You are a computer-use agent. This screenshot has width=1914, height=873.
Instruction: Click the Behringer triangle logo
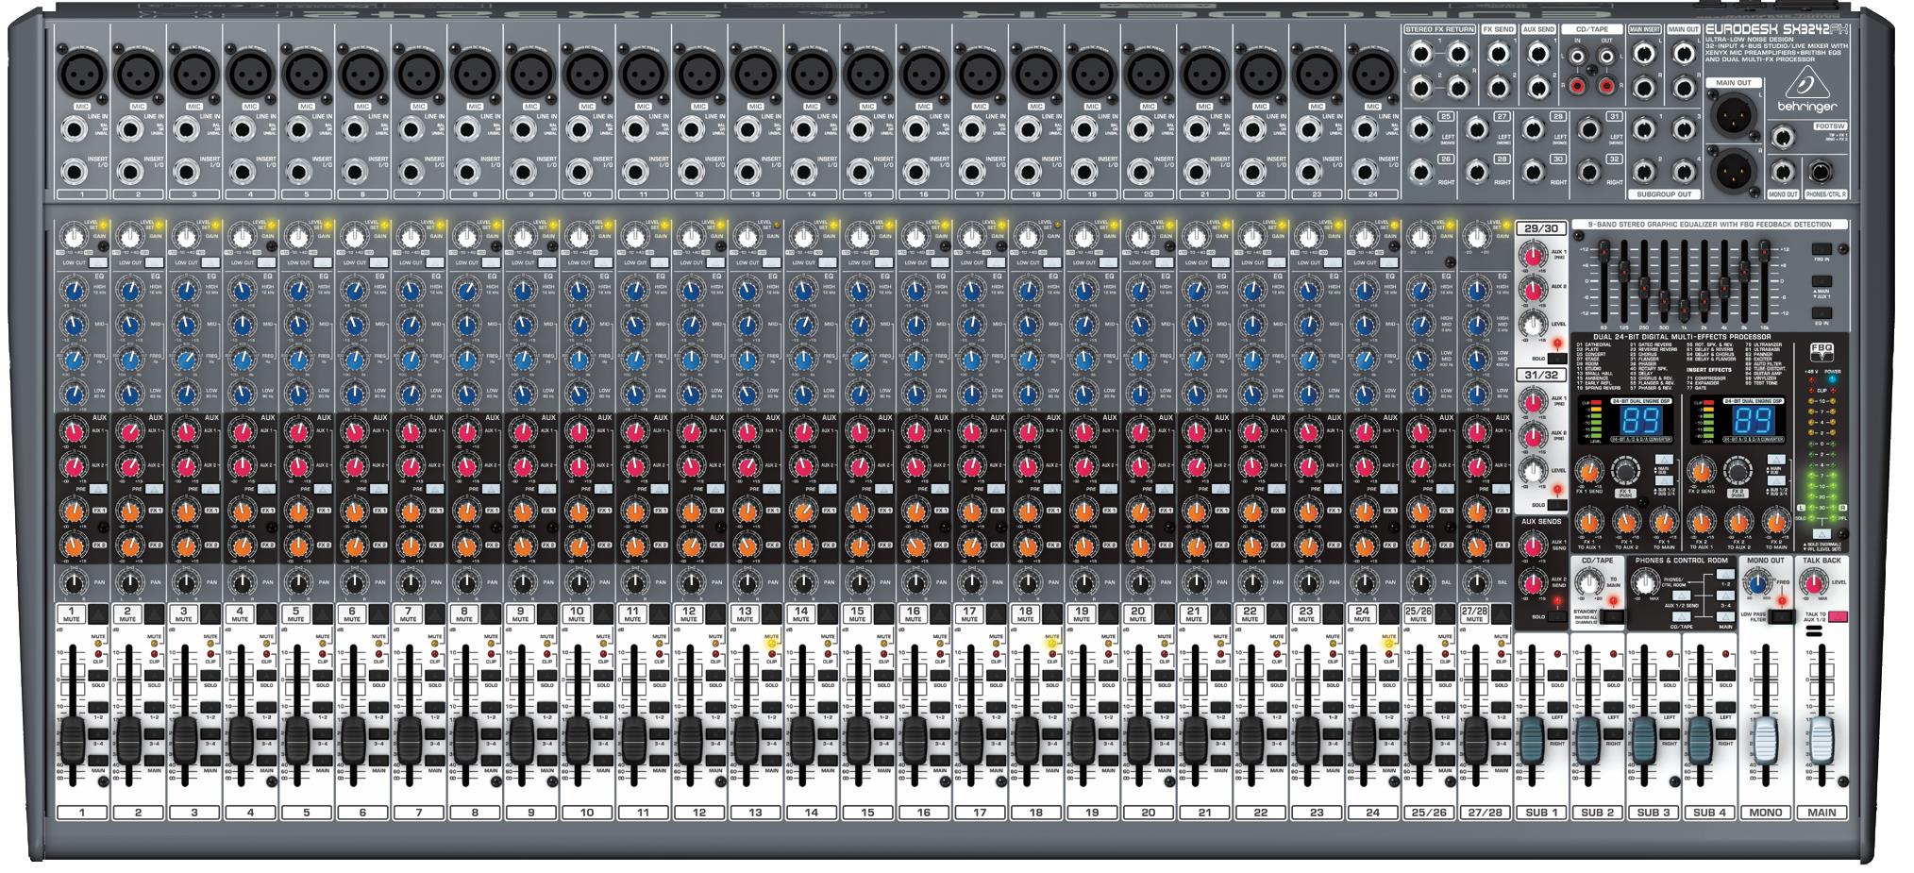pyautogui.click(x=1807, y=82)
